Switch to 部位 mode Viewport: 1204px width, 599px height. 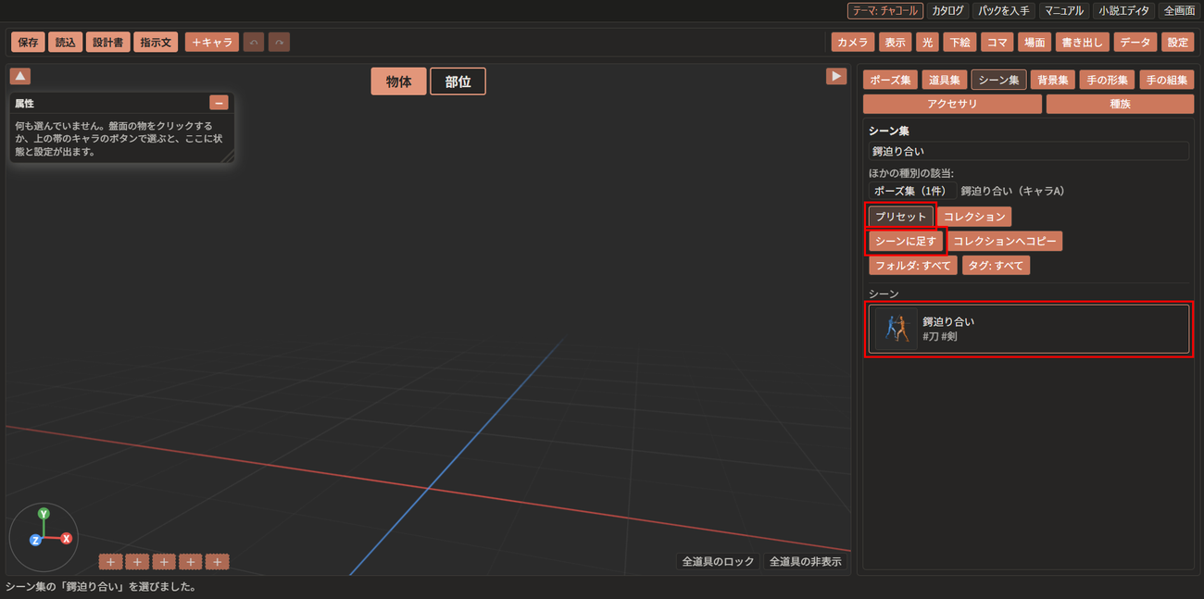click(x=458, y=81)
